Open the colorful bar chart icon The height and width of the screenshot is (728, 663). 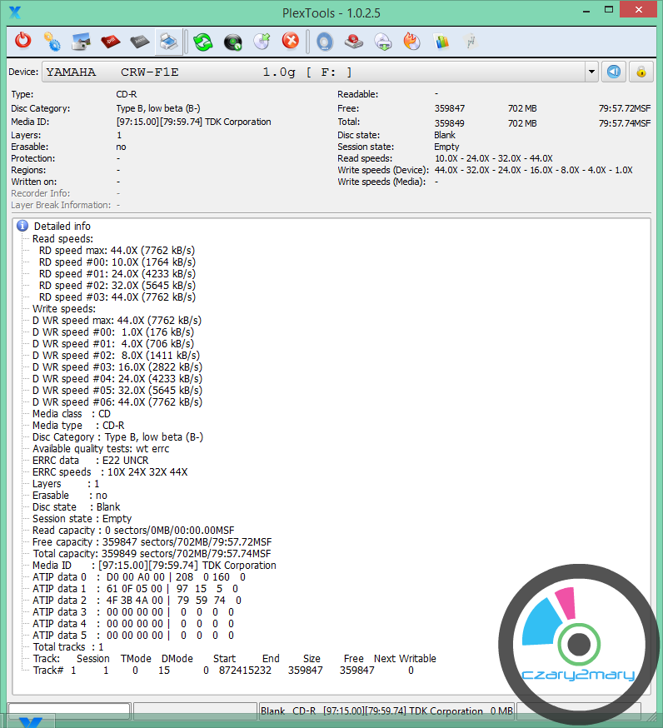tap(441, 41)
